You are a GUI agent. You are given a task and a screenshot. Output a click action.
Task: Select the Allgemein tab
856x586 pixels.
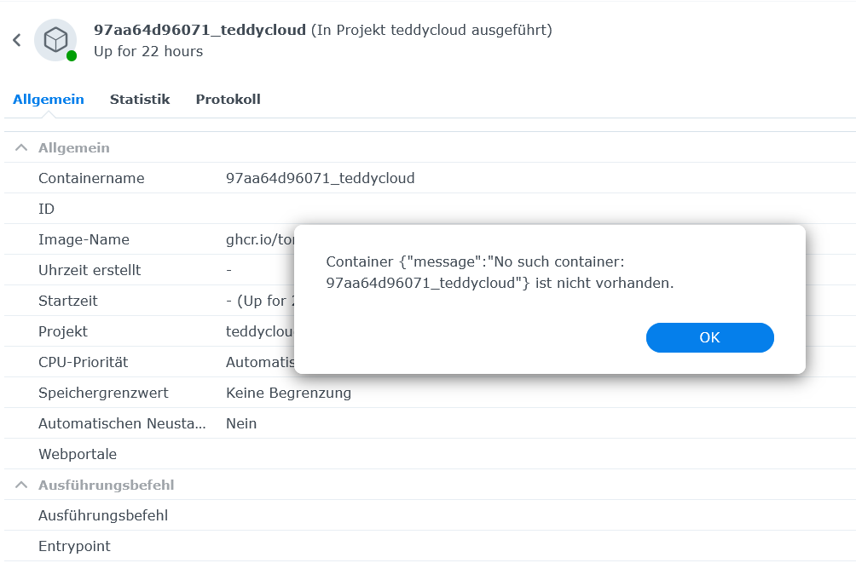point(49,100)
